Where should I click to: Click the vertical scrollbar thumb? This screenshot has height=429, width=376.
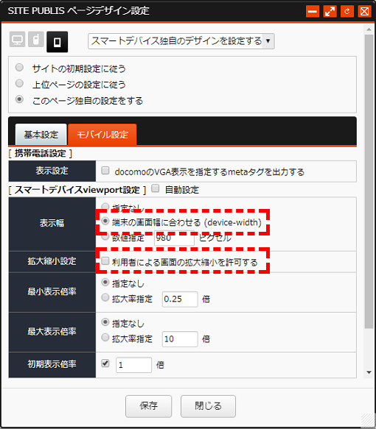(369, 181)
